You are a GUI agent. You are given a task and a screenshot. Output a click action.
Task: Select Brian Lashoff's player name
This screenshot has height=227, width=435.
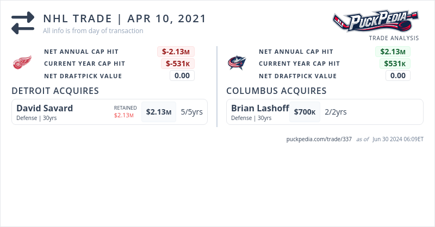[260, 108]
